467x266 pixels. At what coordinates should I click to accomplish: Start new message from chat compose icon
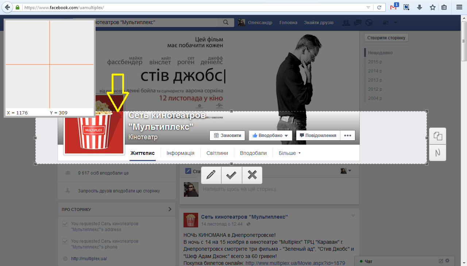pos(441,261)
